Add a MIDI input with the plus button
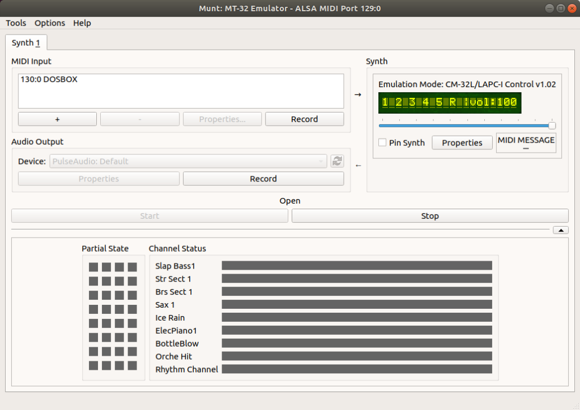The image size is (580, 410). [x=57, y=119]
